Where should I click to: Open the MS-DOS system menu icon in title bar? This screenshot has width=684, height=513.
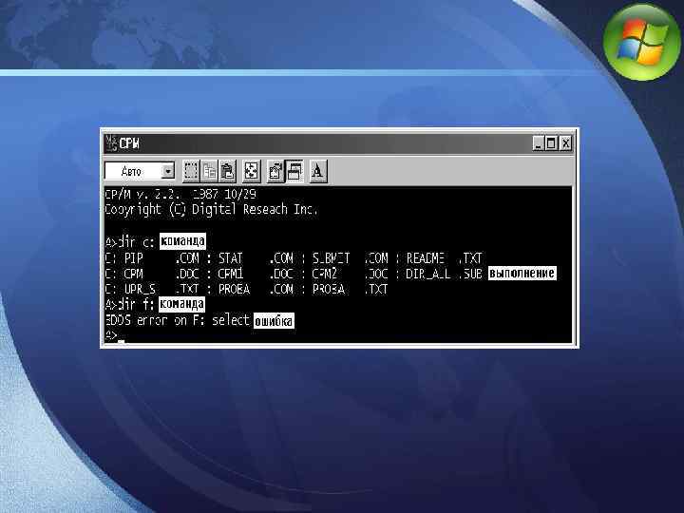click(111, 143)
